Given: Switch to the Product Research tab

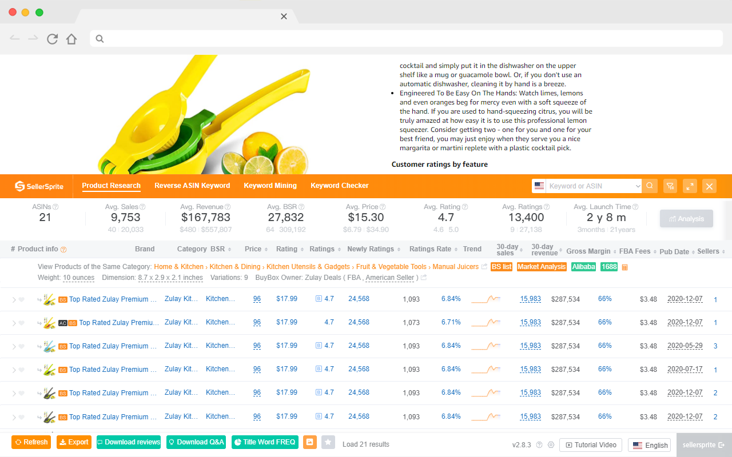Looking at the screenshot, I should (111, 186).
